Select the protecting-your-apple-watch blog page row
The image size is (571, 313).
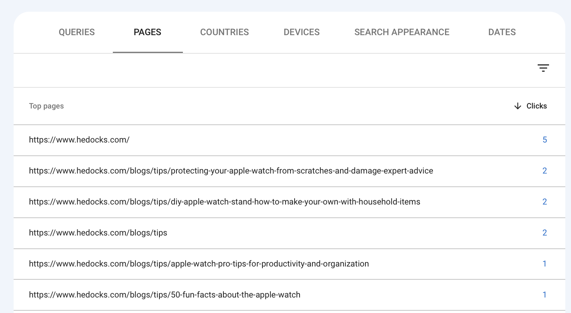[x=231, y=171]
